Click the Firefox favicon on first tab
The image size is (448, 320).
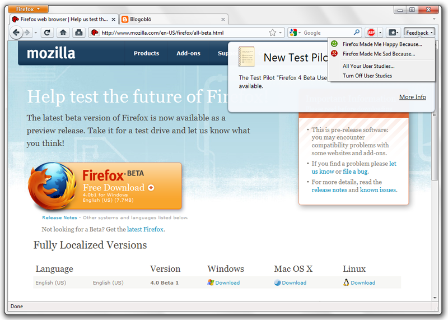(16, 20)
